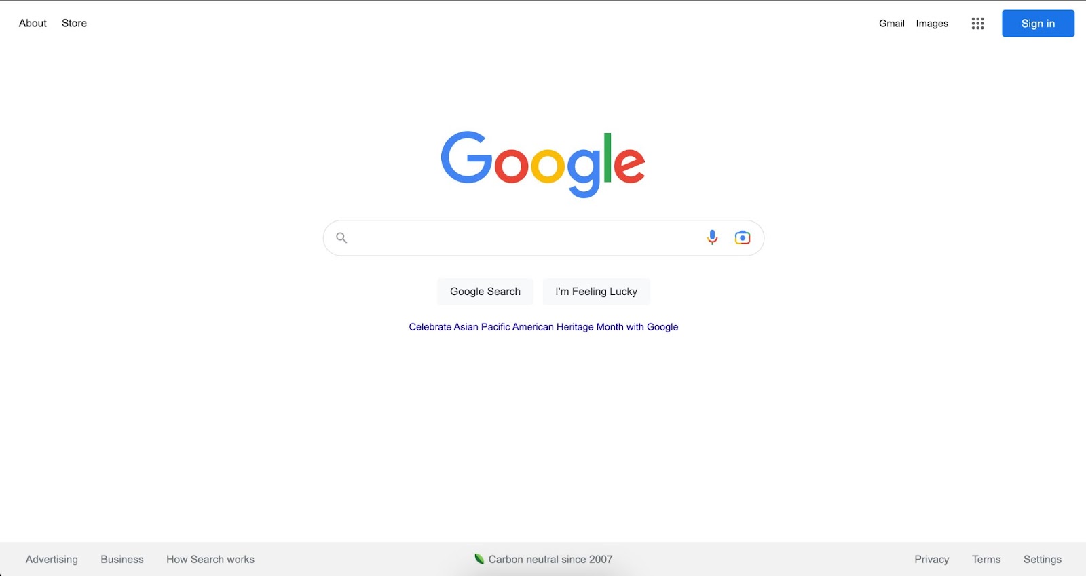Click the blue Sign in button
Viewport: 1086px width, 576px height.
click(x=1038, y=24)
